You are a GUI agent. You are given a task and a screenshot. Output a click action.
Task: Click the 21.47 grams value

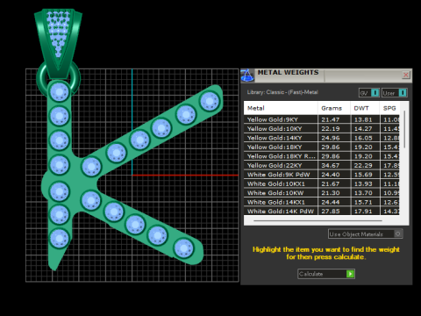[331, 119]
